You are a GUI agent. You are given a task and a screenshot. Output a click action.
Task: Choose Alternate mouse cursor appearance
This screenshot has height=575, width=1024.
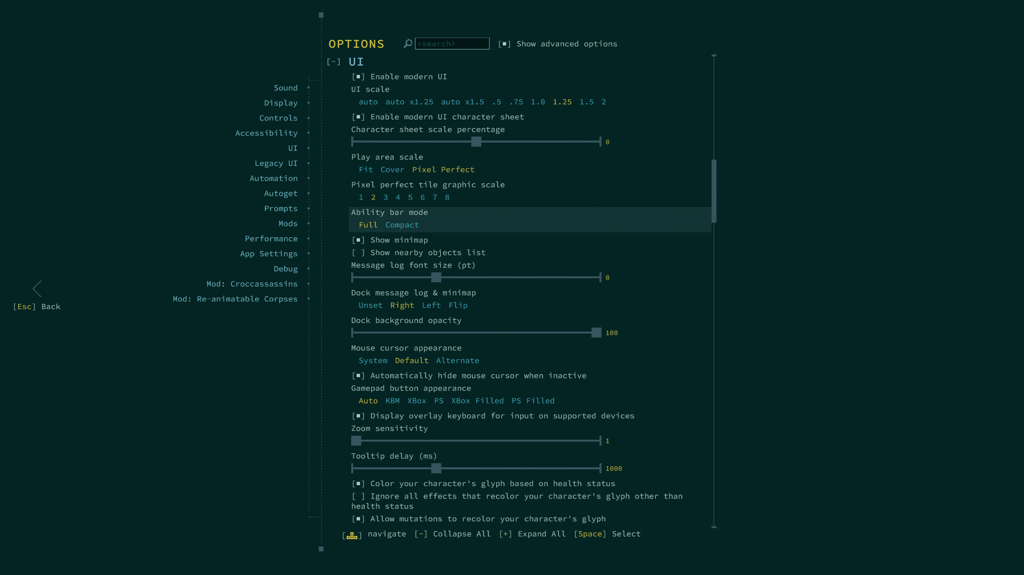(457, 360)
